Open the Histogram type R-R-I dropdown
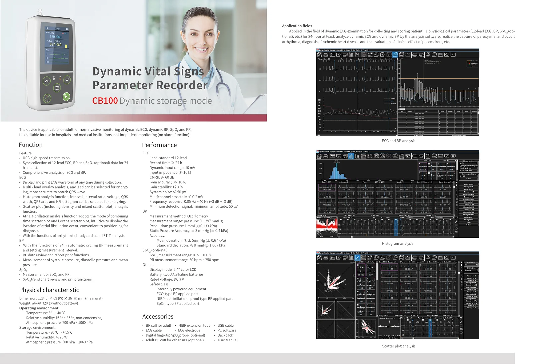The height and width of the screenshot is (364, 534). coord(469,163)
